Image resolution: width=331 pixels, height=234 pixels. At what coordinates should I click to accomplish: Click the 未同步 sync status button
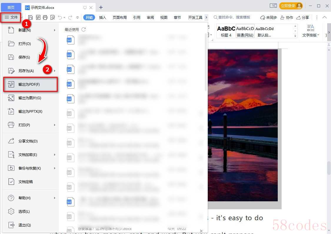coord(268,18)
